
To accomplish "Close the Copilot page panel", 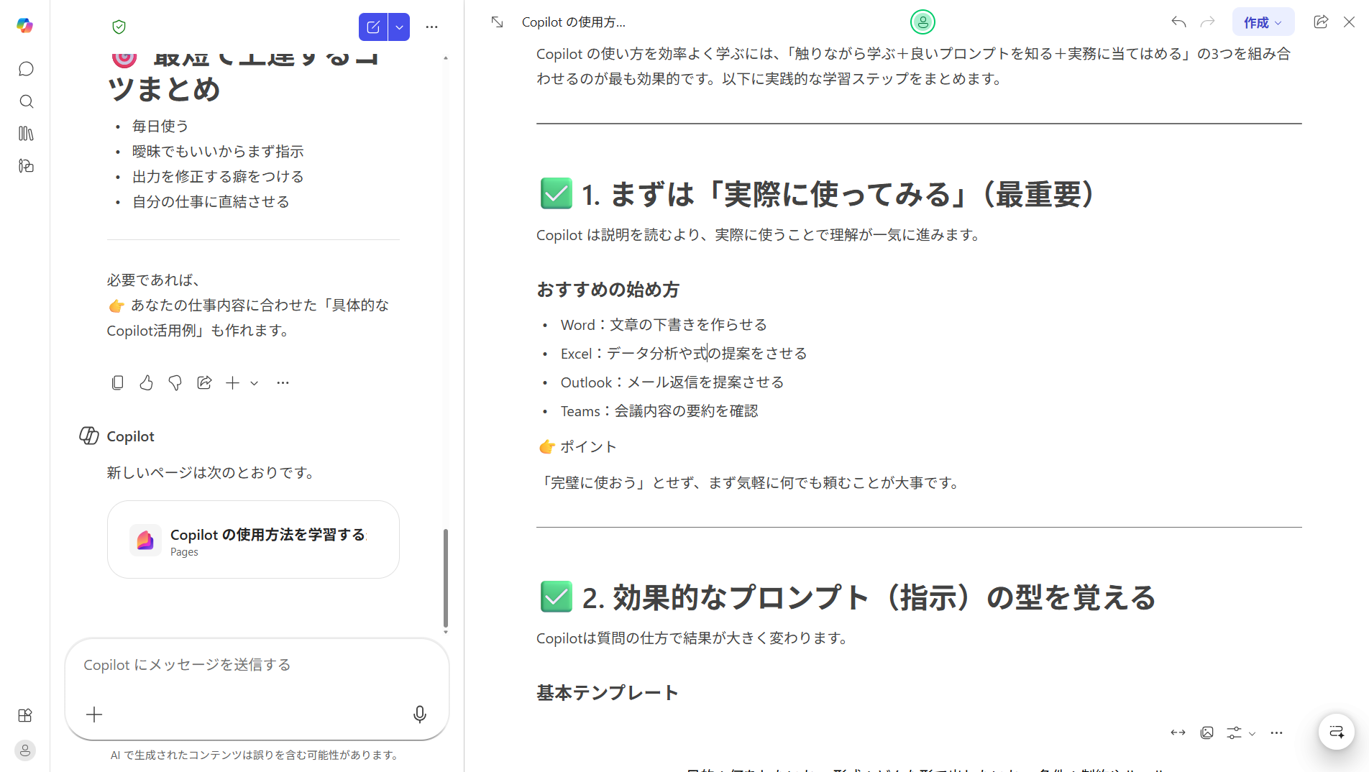I will tap(1350, 22).
